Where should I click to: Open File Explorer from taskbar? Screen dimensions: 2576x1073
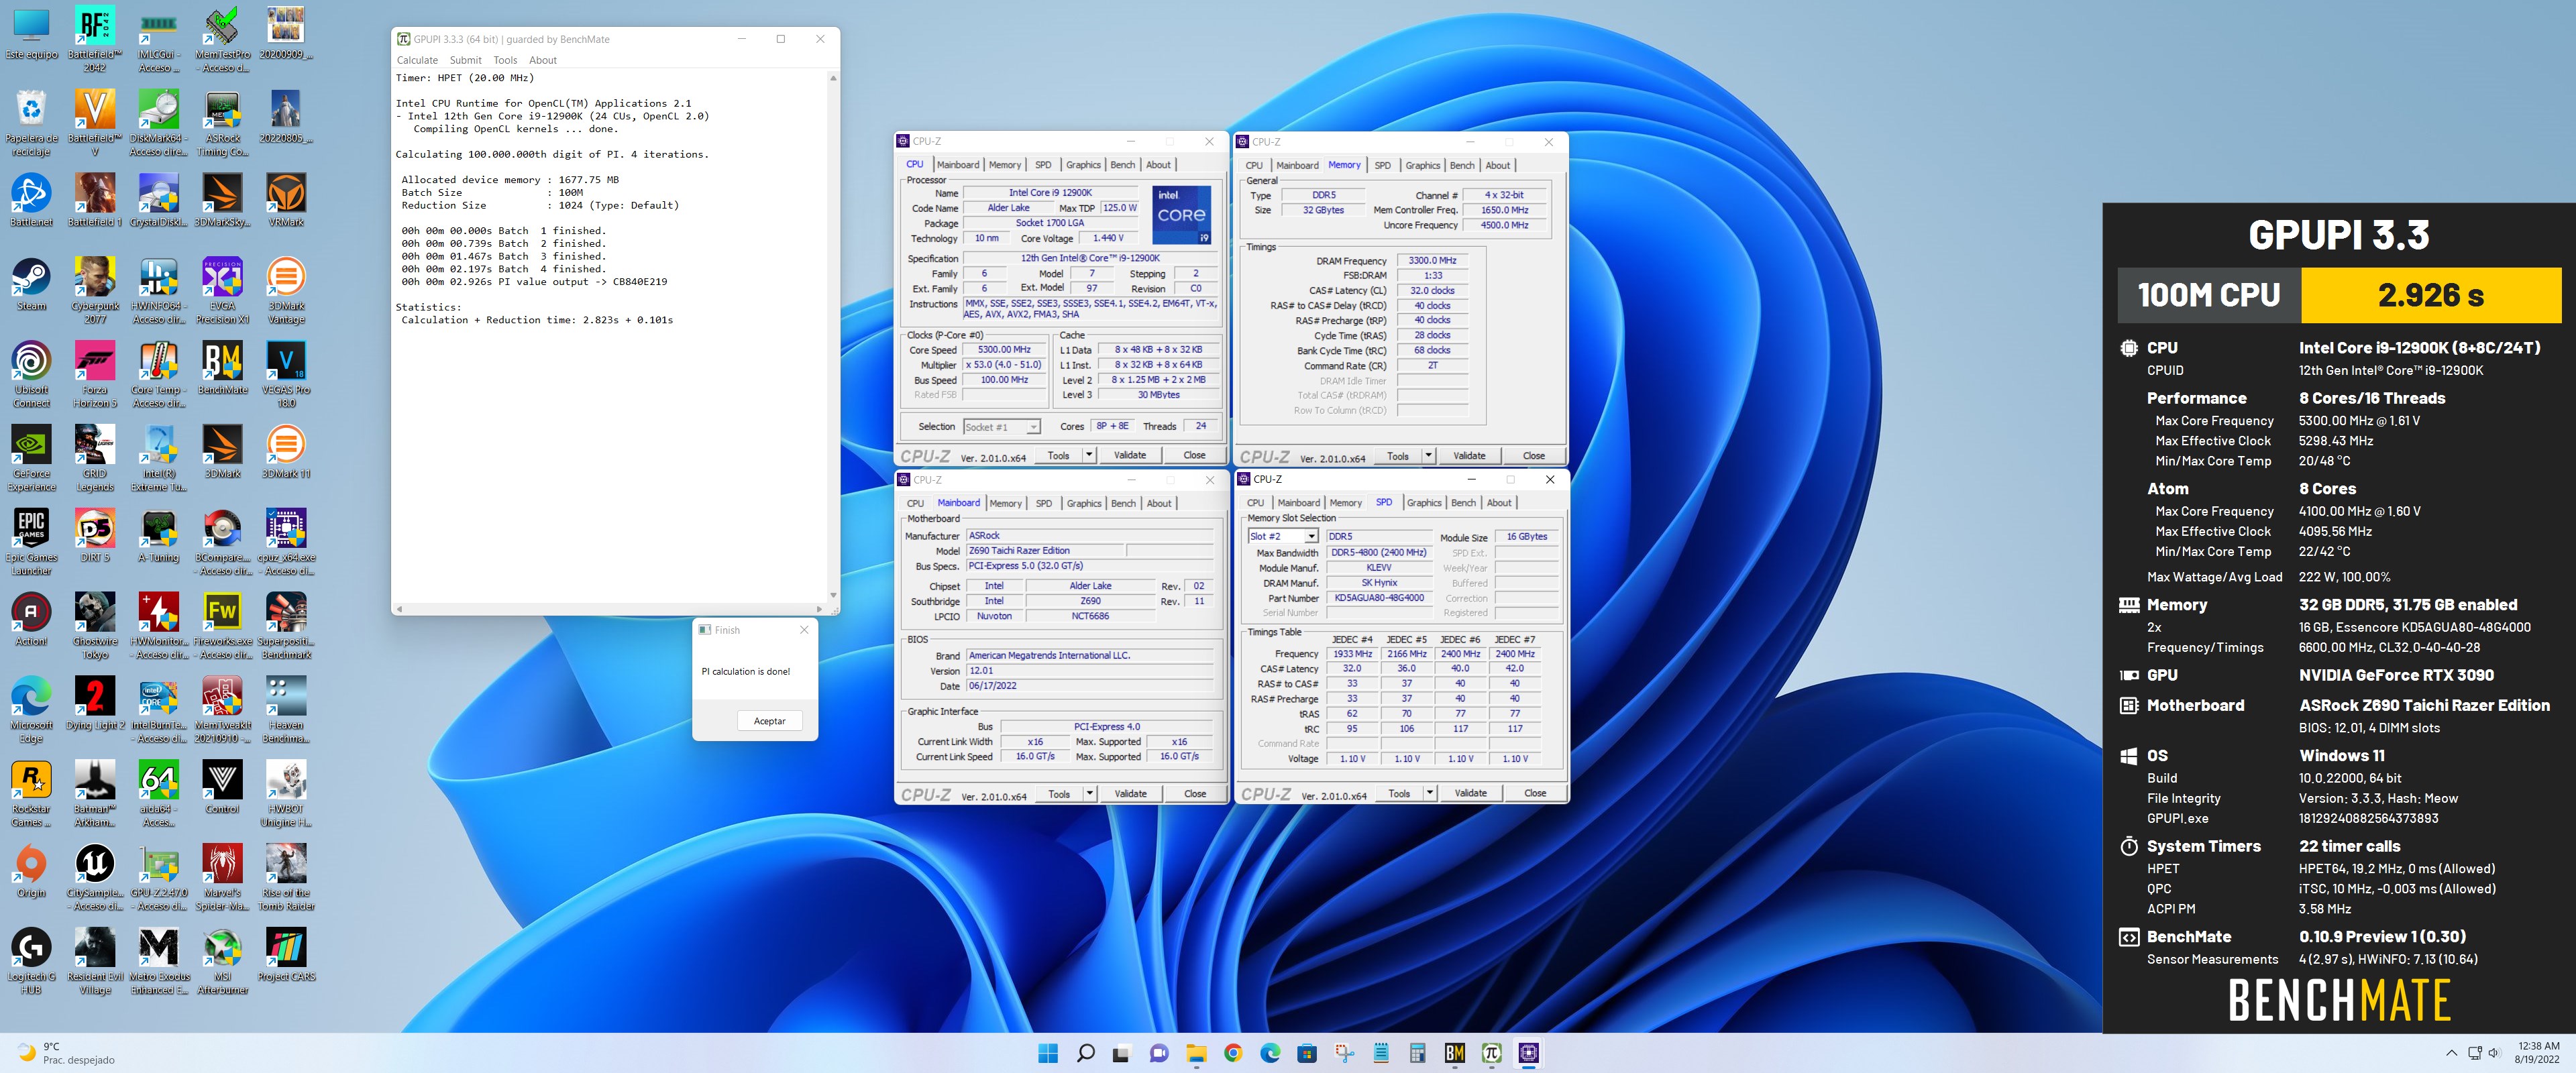click(1196, 1053)
